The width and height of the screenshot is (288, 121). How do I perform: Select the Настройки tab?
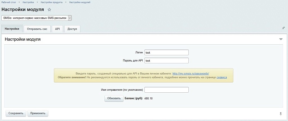[x=12, y=29]
